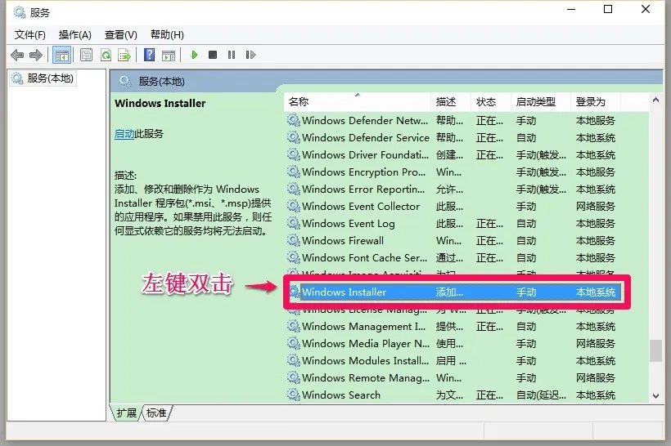Viewport: 671px width, 446px height.
Task: Open the 文件(F) menu
Action: [30, 35]
